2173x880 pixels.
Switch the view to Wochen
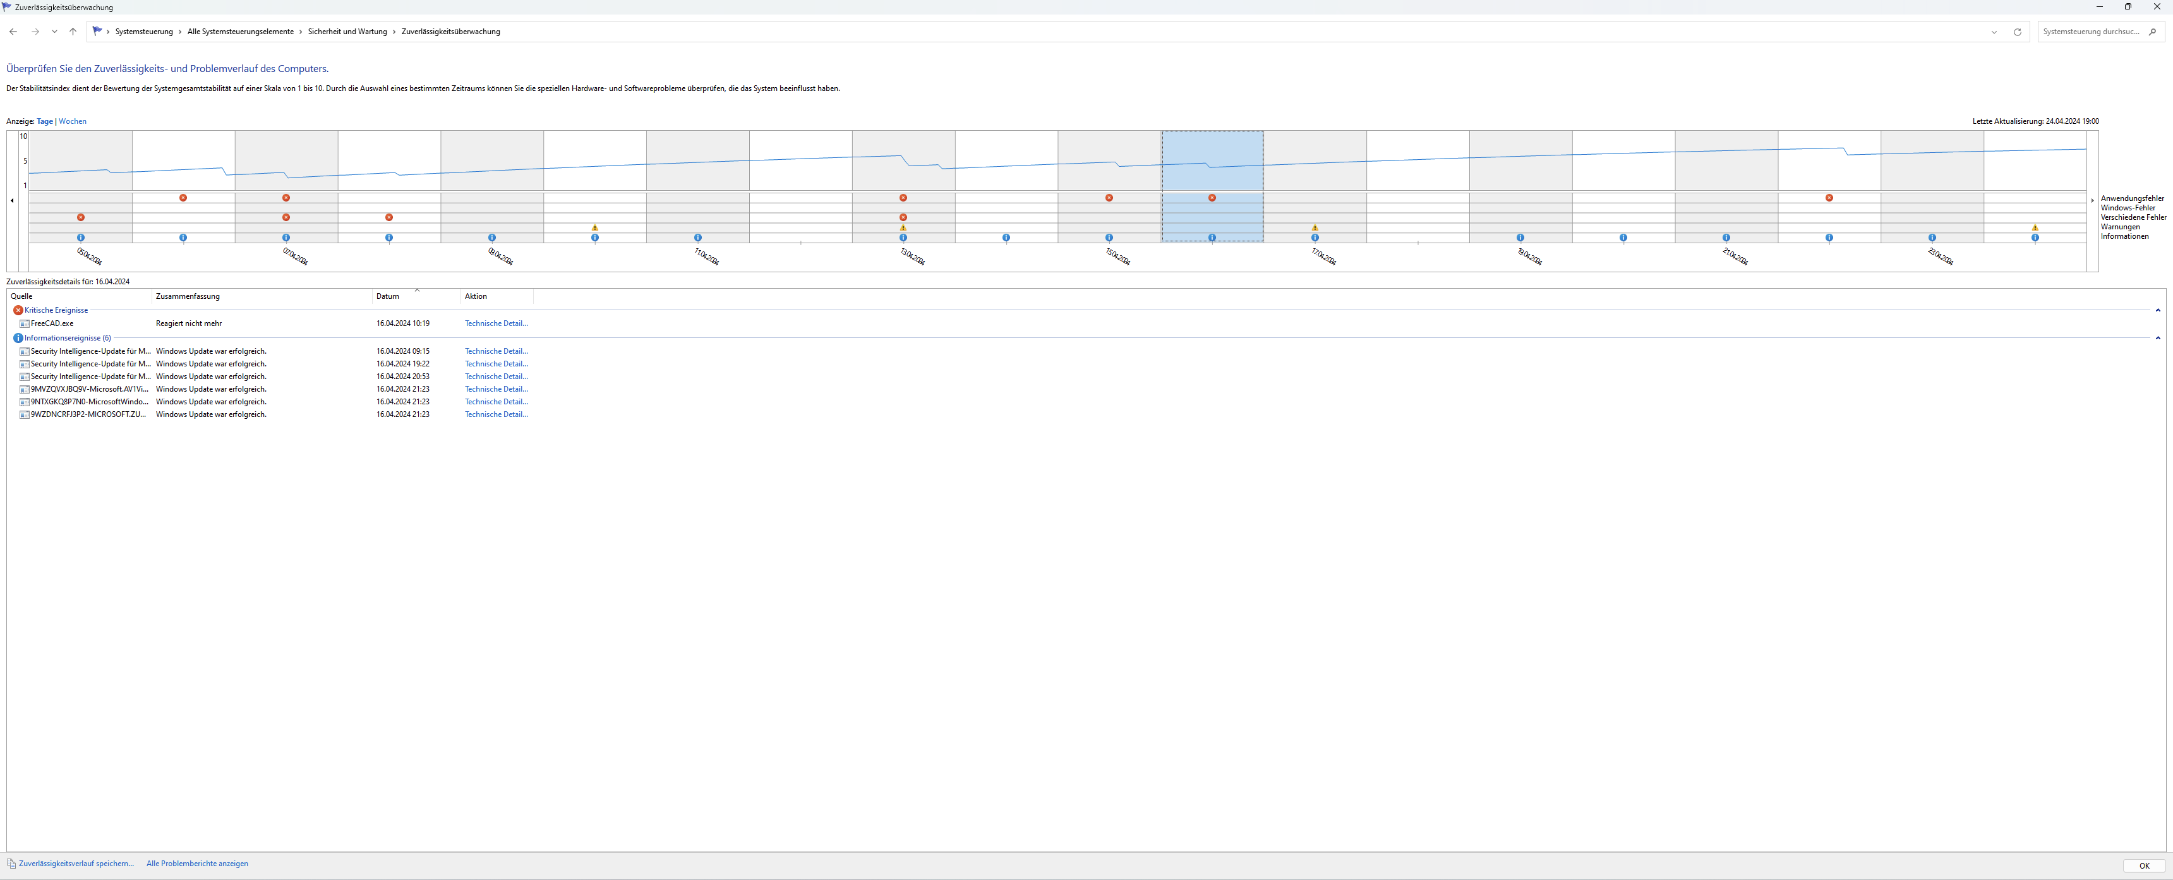coord(73,121)
